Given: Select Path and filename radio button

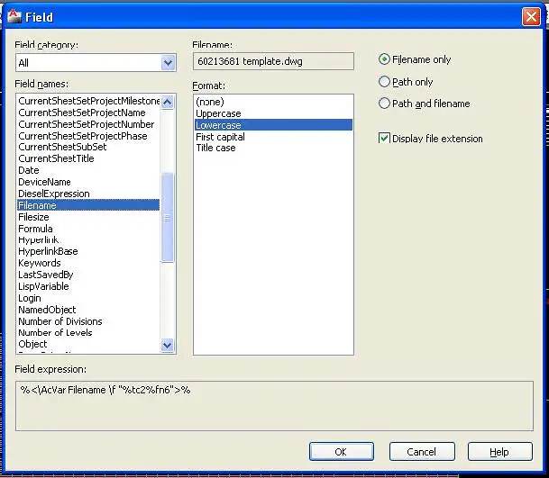Looking at the screenshot, I should coord(384,104).
